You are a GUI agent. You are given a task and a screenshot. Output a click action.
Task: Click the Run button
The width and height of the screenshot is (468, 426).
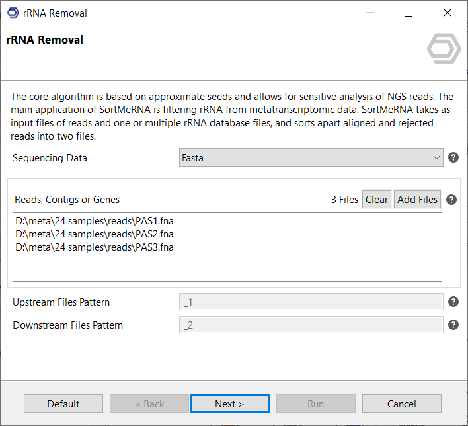(315, 404)
